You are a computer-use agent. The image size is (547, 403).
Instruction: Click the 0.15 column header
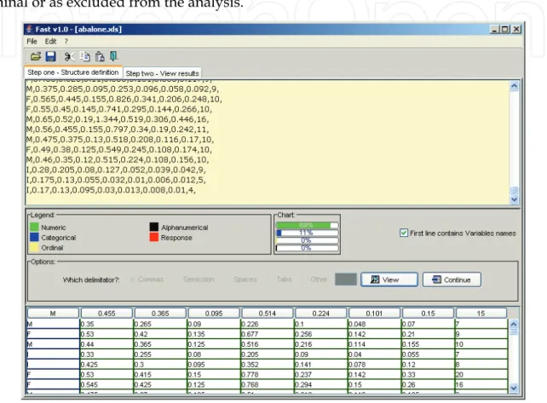[x=428, y=314]
